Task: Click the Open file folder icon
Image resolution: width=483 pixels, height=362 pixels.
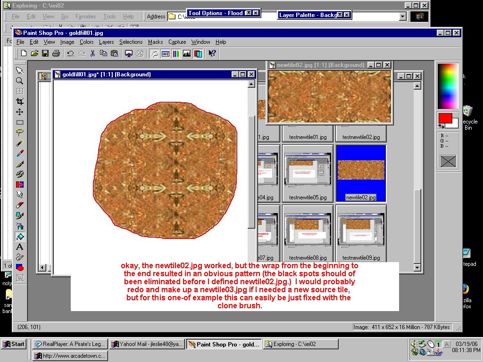Action: 34,54
